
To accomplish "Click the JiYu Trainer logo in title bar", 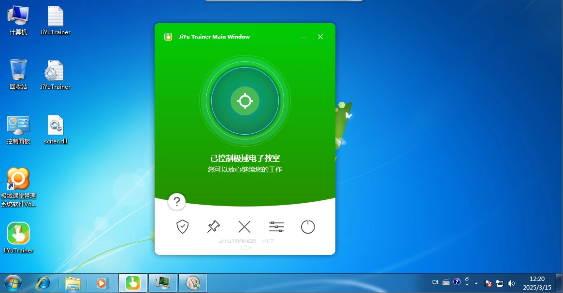I will (168, 37).
